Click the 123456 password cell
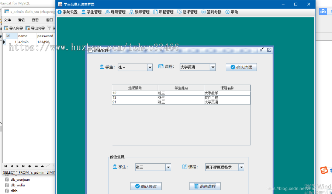Viewport: 332px width, 194px height. coord(46,42)
